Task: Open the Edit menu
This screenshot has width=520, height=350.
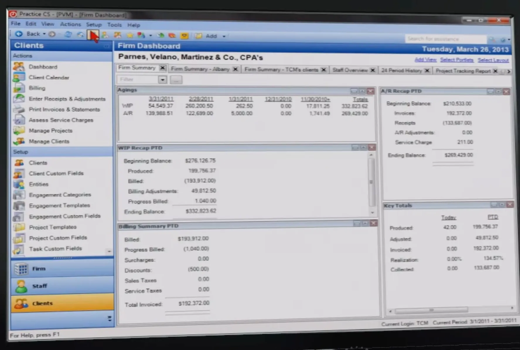Action: click(x=30, y=24)
